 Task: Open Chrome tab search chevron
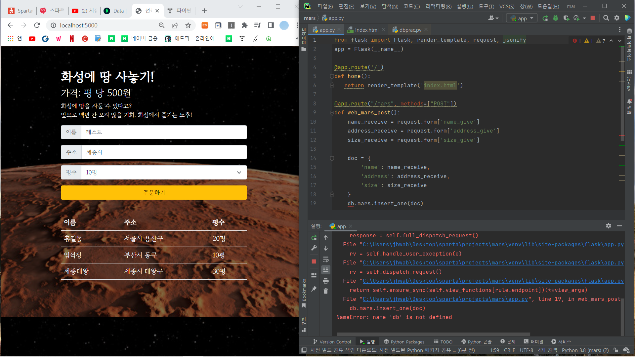click(240, 7)
